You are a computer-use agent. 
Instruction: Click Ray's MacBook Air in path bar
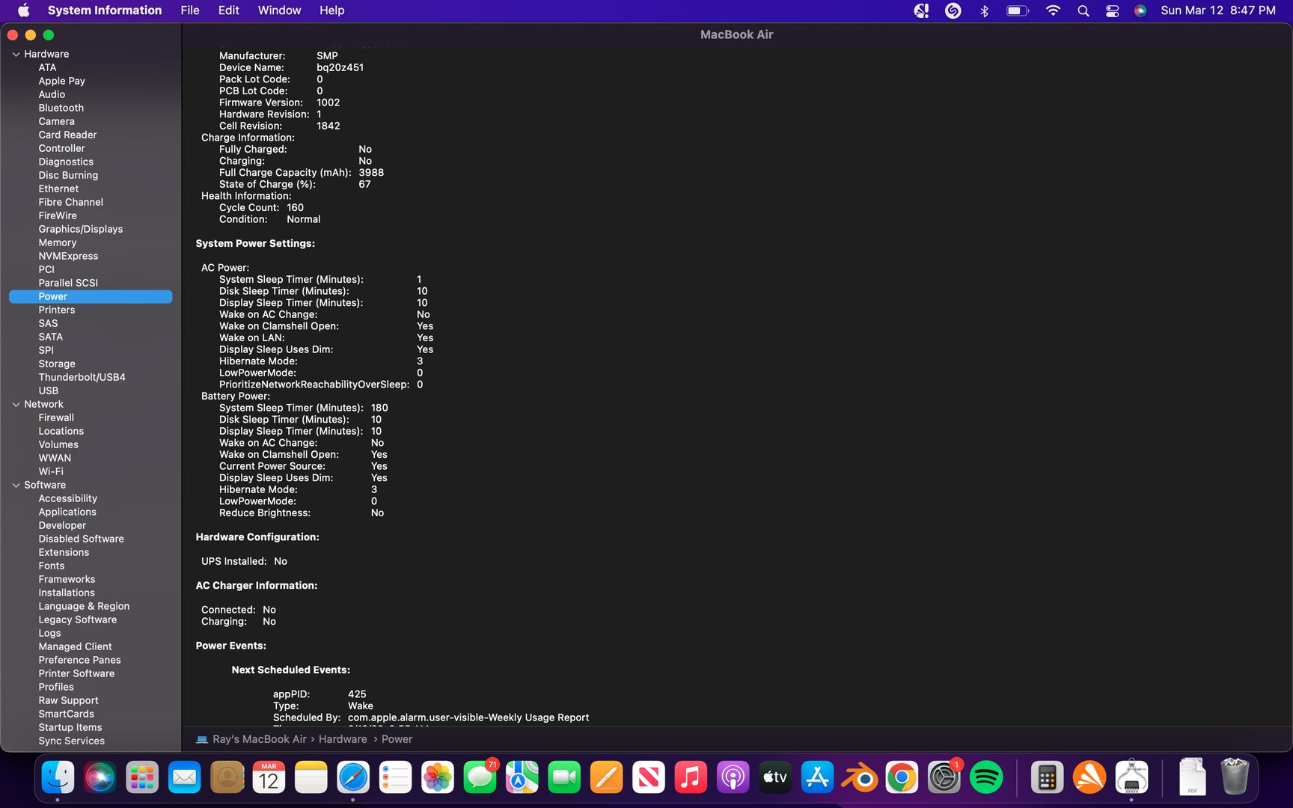[x=259, y=739]
